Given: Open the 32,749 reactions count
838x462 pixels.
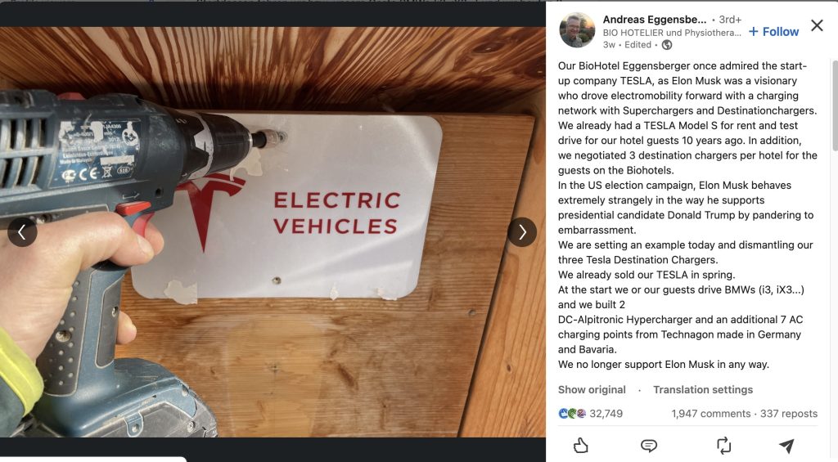Looking at the screenshot, I should coord(606,414).
